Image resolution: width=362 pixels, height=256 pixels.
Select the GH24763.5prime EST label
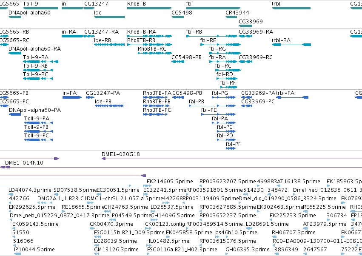point(126,207)
